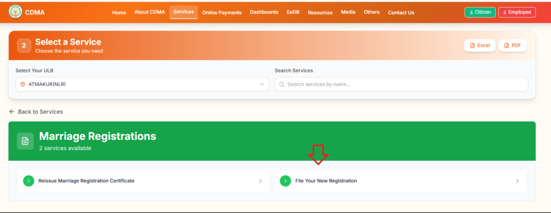Image resolution: width=551 pixels, height=213 pixels.
Task: Click the back arrow icon beside Back to Services
Action: [12, 111]
